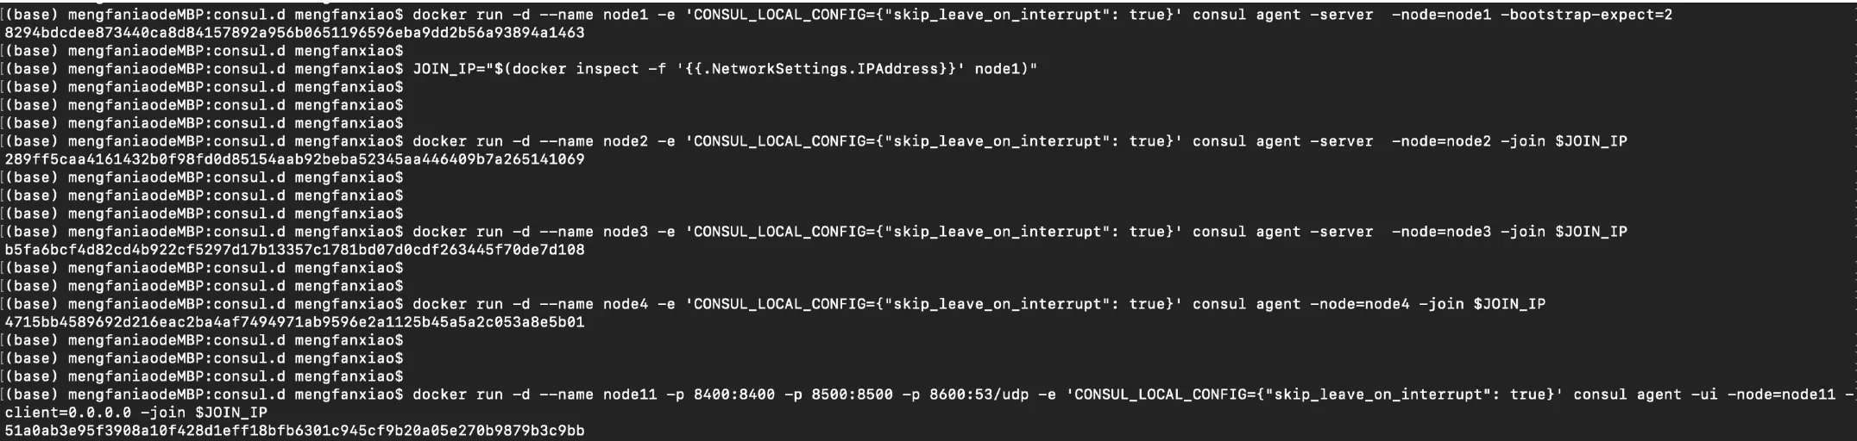Click the empty prompt after JOIN_IP command
This screenshot has height=441, width=1857.
tap(205, 87)
